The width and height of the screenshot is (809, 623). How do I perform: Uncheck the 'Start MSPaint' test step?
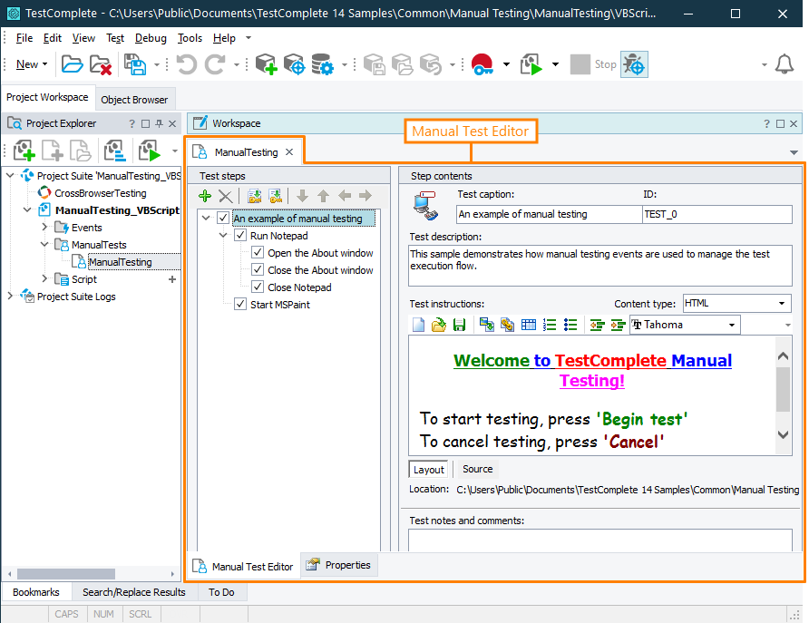pos(239,304)
